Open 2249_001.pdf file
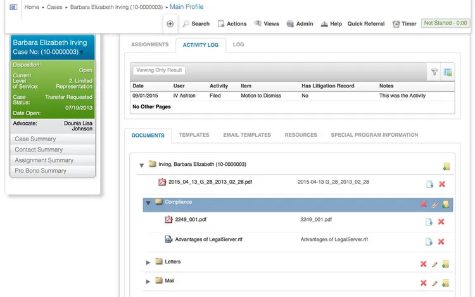This screenshot has height=297, width=475. 191,220
